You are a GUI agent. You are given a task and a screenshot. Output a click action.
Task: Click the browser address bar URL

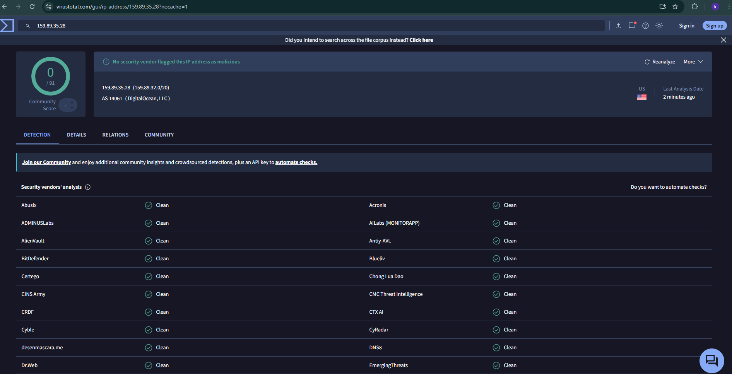pyautogui.click(x=122, y=7)
